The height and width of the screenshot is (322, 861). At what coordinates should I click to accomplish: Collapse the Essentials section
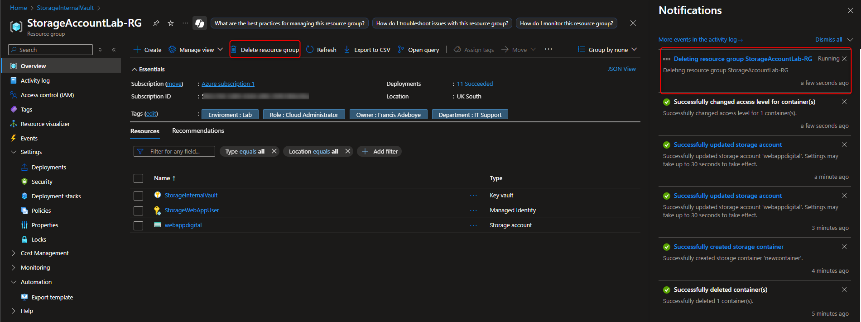[135, 69]
